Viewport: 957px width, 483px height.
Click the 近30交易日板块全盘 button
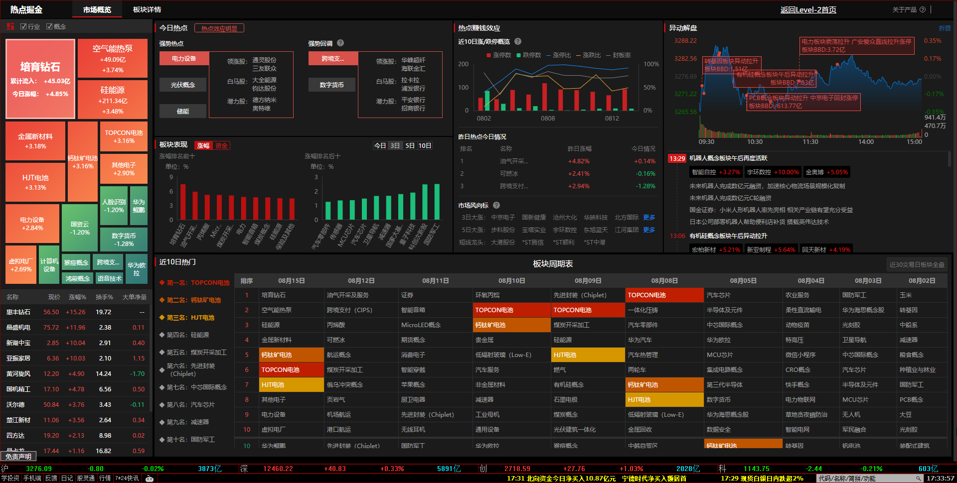click(917, 264)
